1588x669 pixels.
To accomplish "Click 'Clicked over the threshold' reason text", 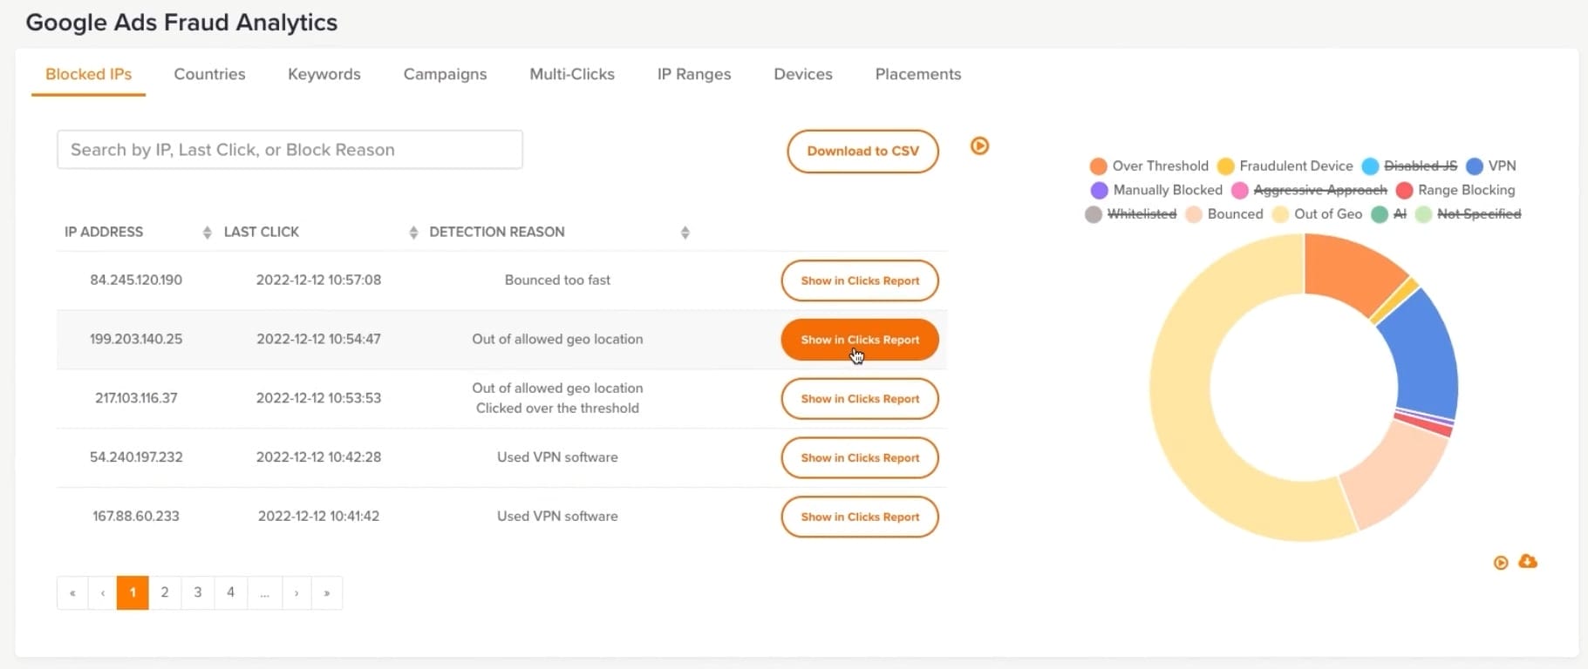I will pos(557,409).
